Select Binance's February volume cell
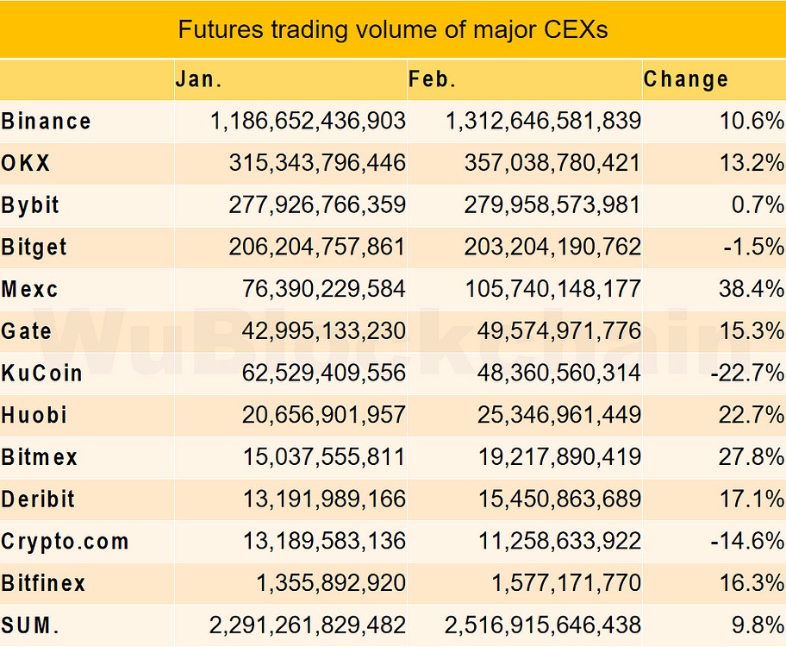Screen dimensions: 786x647 [x=525, y=121]
